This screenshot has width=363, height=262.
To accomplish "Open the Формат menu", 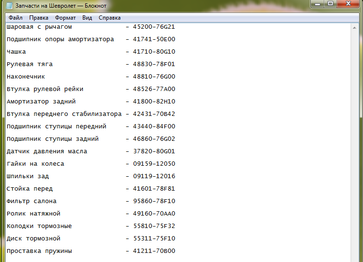I will [x=65, y=18].
